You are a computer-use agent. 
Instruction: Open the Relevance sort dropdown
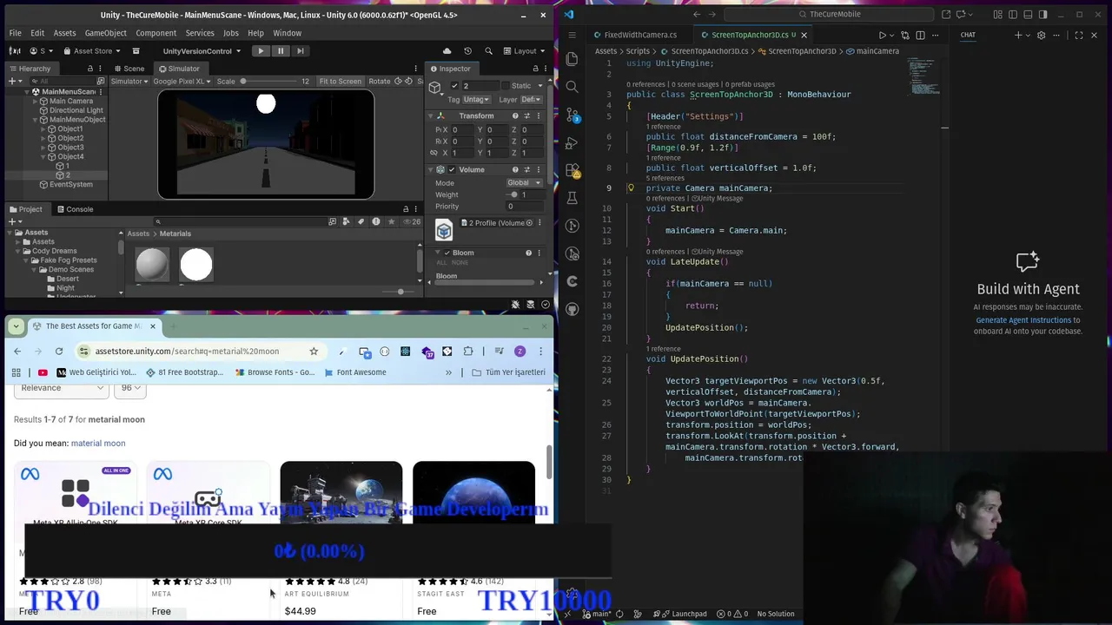(x=61, y=388)
